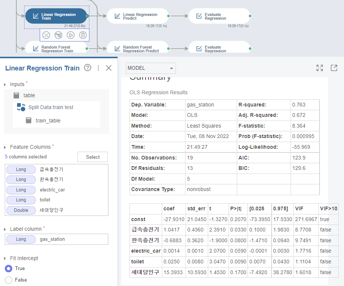Click the delete (X) icon under Linear Regression Train node
The image size is (344, 286).
click(x=46, y=35)
